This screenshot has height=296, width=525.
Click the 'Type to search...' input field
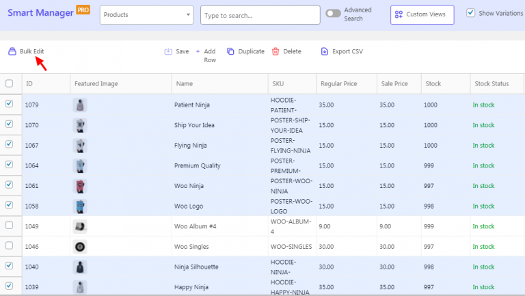260,14
